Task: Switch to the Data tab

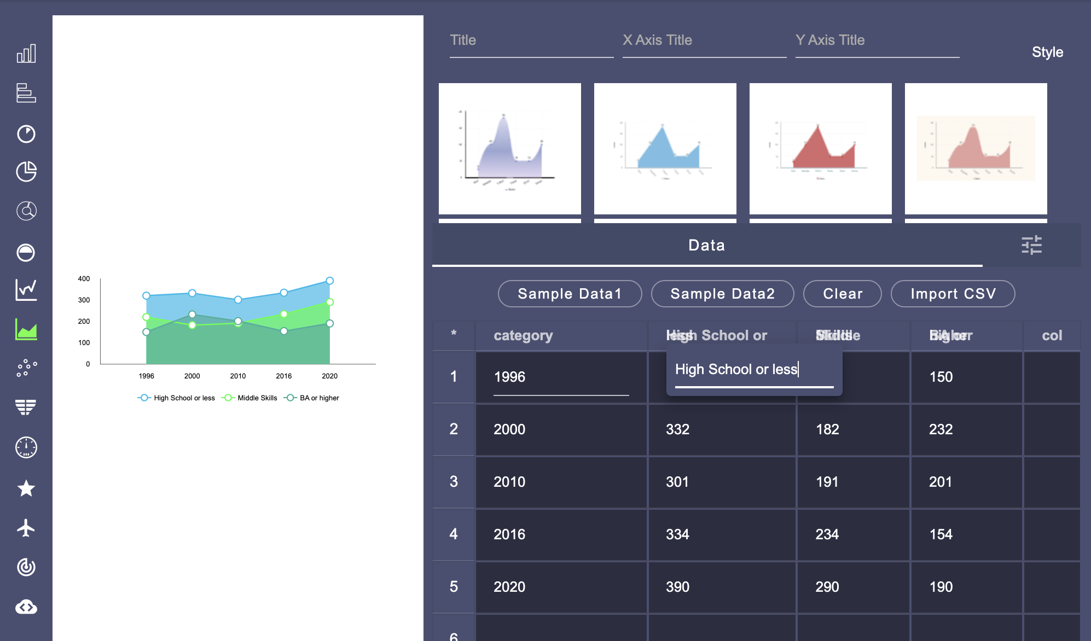Action: [706, 245]
